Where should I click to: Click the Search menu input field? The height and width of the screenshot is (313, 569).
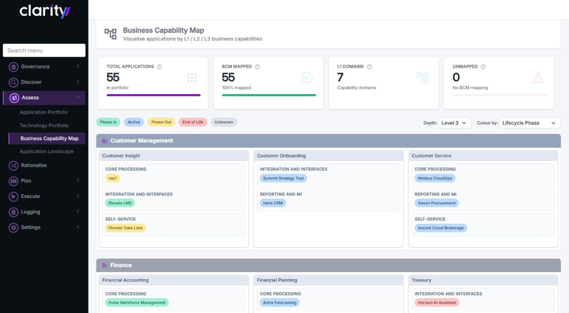click(44, 50)
